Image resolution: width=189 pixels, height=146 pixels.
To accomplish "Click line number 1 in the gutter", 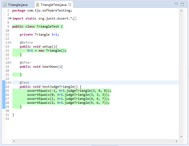I will point(8,11).
